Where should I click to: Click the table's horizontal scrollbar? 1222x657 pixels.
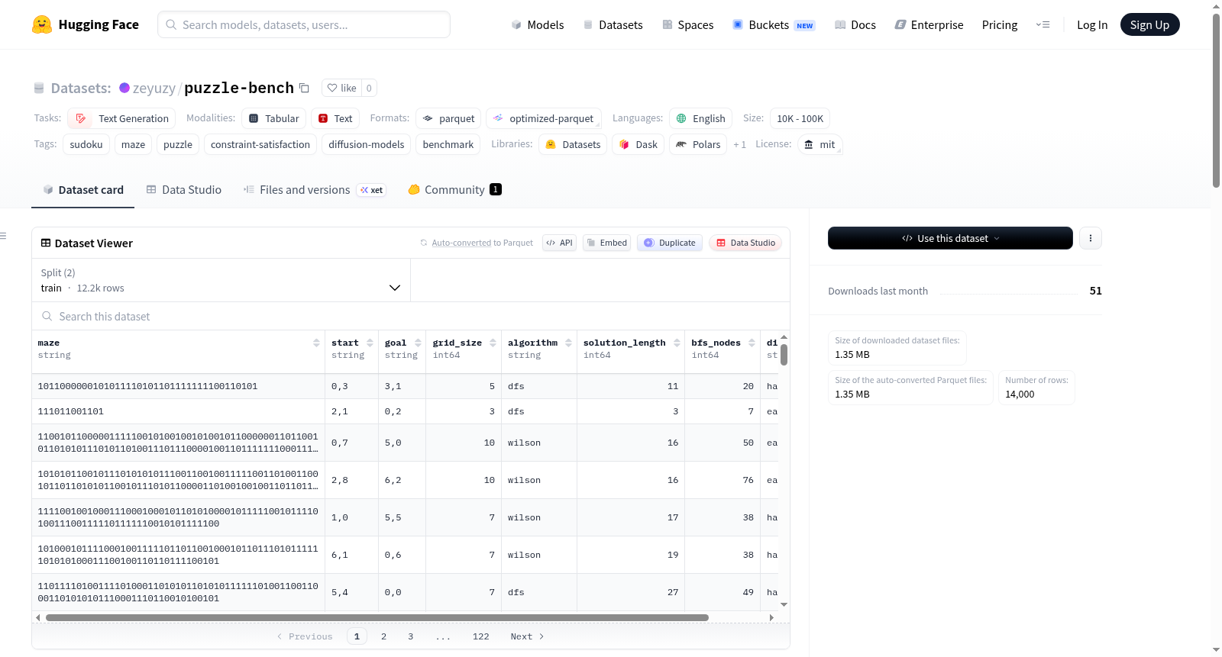point(377,617)
